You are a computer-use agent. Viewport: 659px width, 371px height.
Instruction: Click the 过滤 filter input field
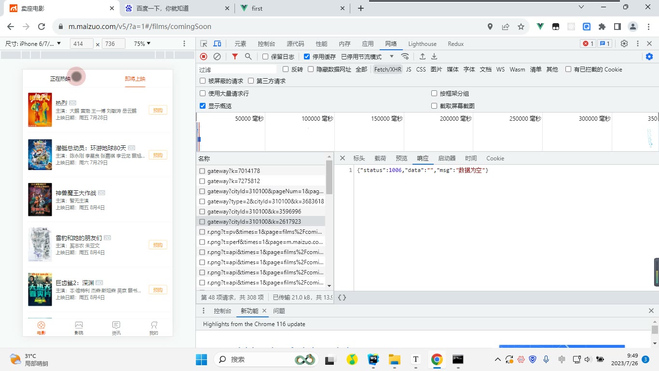click(237, 70)
